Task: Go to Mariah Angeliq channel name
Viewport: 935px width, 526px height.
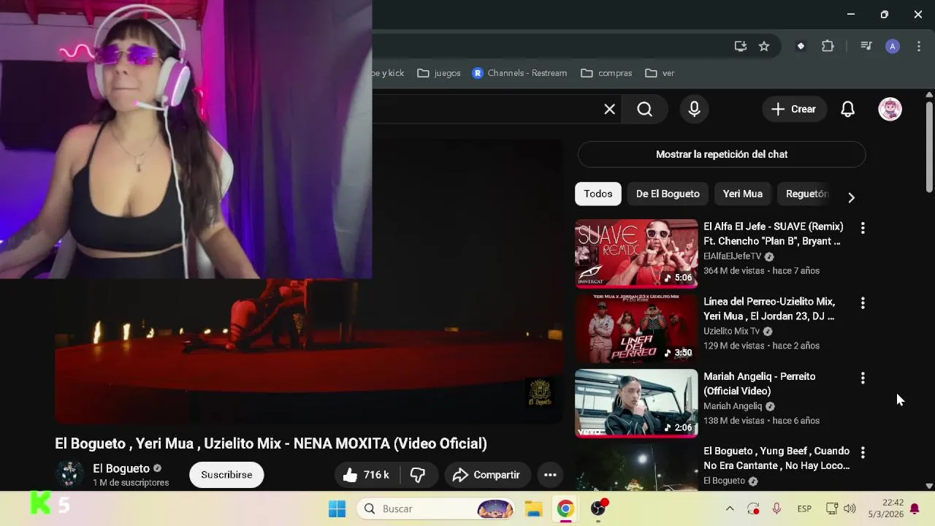Action: coord(733,406)
